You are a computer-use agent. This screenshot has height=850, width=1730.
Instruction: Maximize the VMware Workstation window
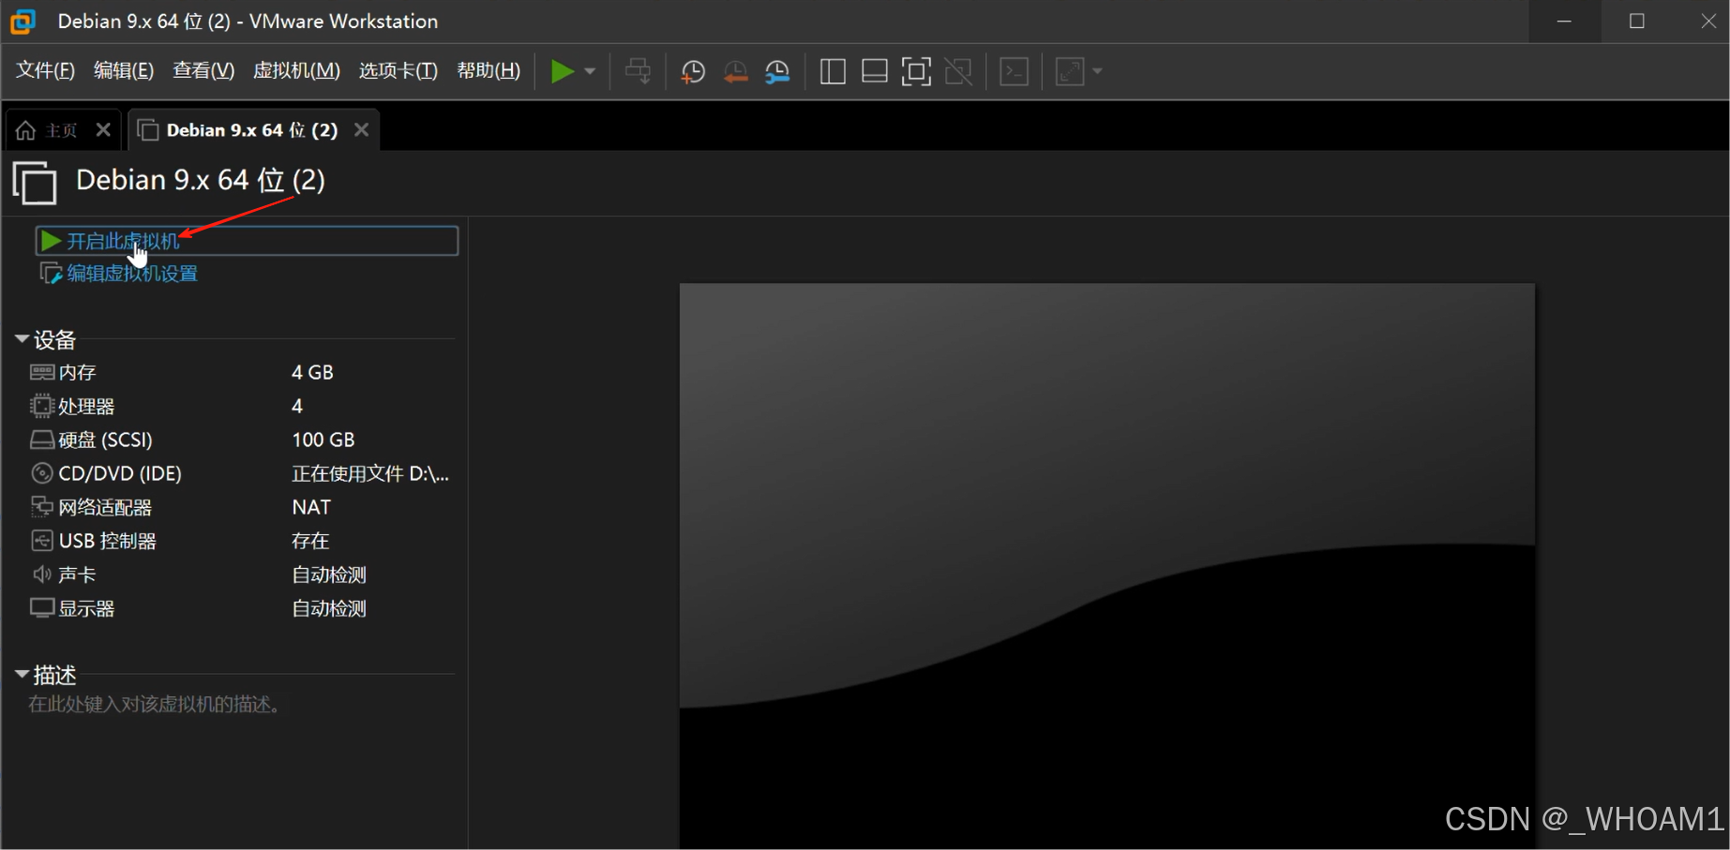coord(1637,22)
